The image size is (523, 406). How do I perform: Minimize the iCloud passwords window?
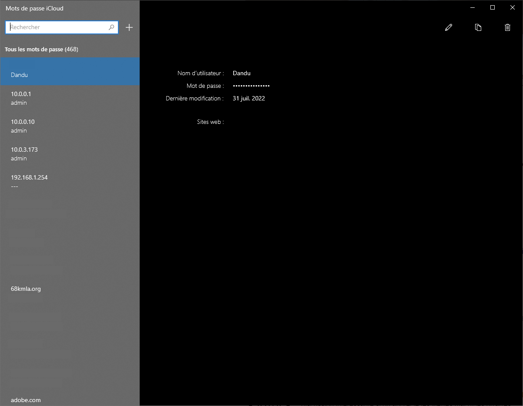(x=473, y=7)
